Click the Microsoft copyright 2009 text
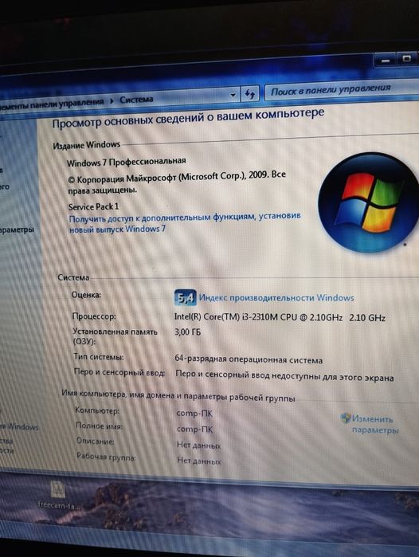 (x=177, y=182)
